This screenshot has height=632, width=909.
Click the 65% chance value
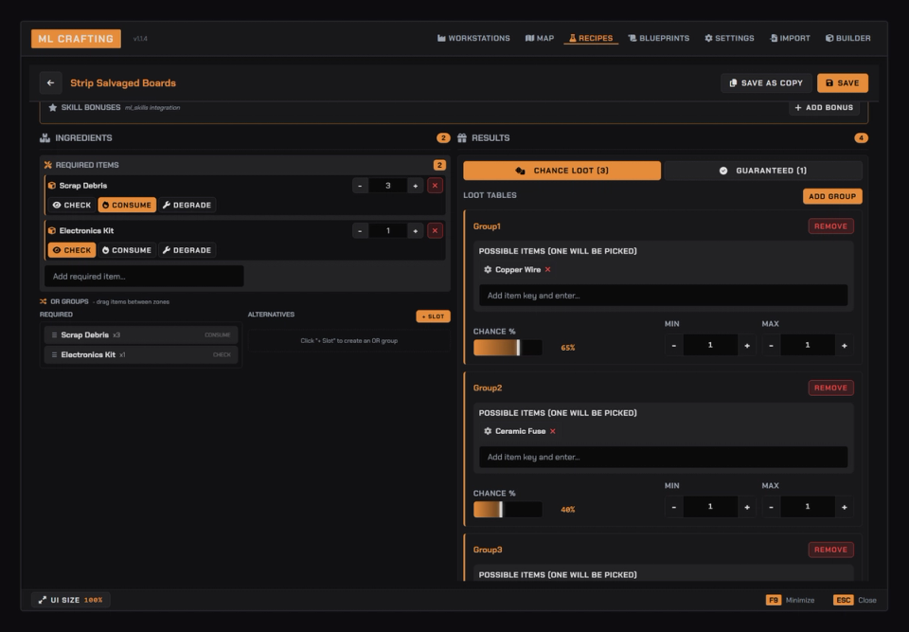[x=568, y=348]
